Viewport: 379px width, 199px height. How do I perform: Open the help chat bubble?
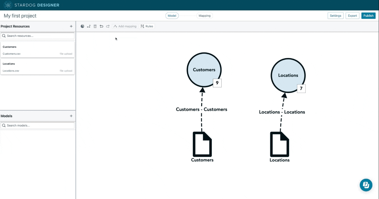(x=366, y=185)
